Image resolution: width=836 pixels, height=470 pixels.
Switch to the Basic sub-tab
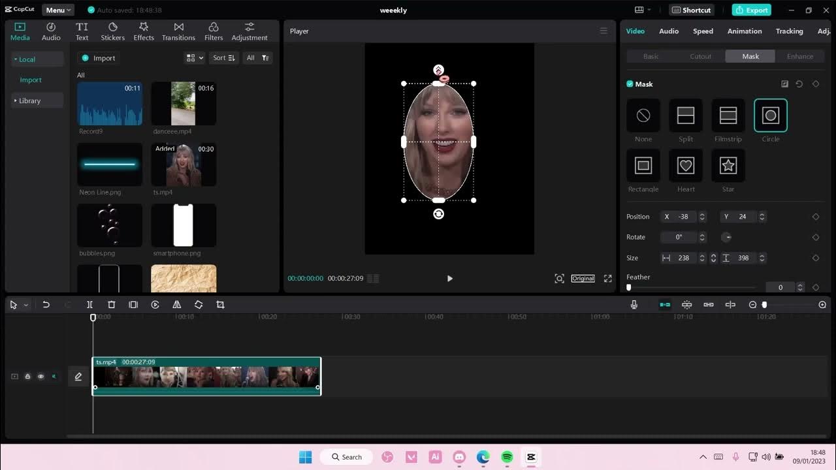point(651,56)
